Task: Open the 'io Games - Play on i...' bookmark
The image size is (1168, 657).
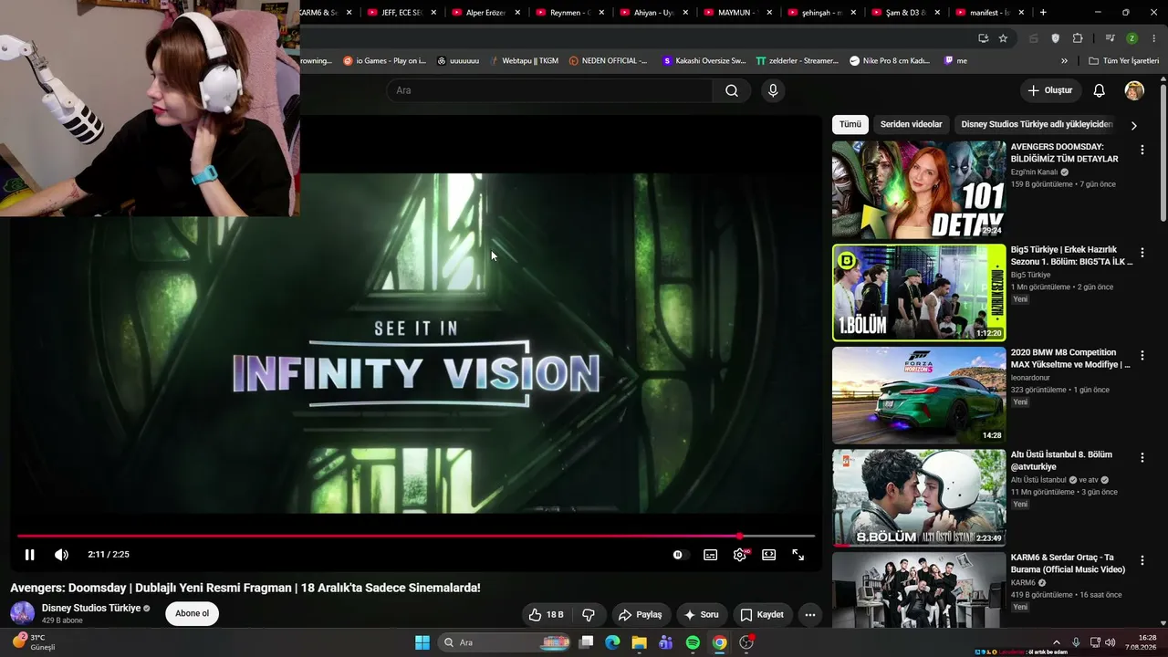Action: point(384,61)
